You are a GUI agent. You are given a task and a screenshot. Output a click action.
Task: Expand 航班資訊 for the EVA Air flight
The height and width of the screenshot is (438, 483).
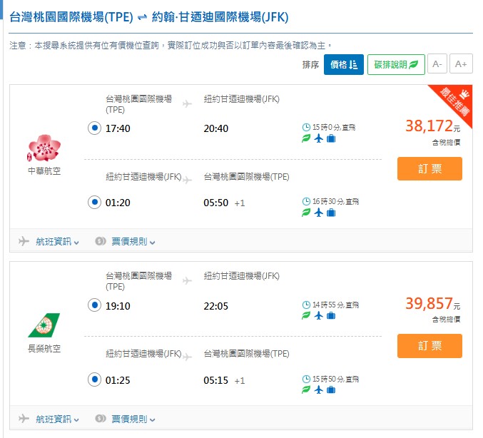coord(57,419)
